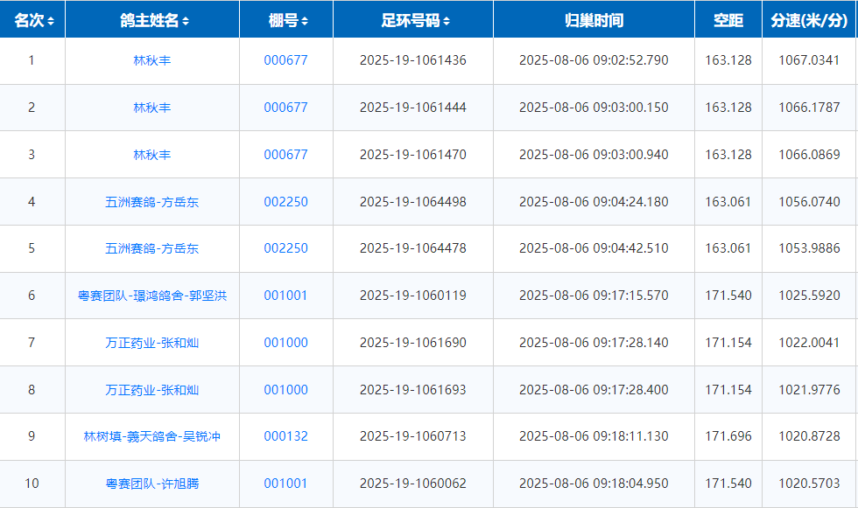The image size is (858, 508).
Task: Open loft number 000132 link
Action: point(286,436)
